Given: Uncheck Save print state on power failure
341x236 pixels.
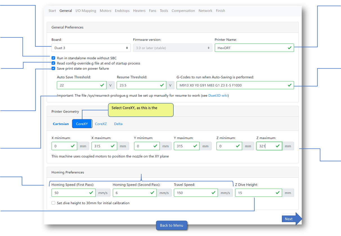Looking at the screenshot, I should 53,68.
